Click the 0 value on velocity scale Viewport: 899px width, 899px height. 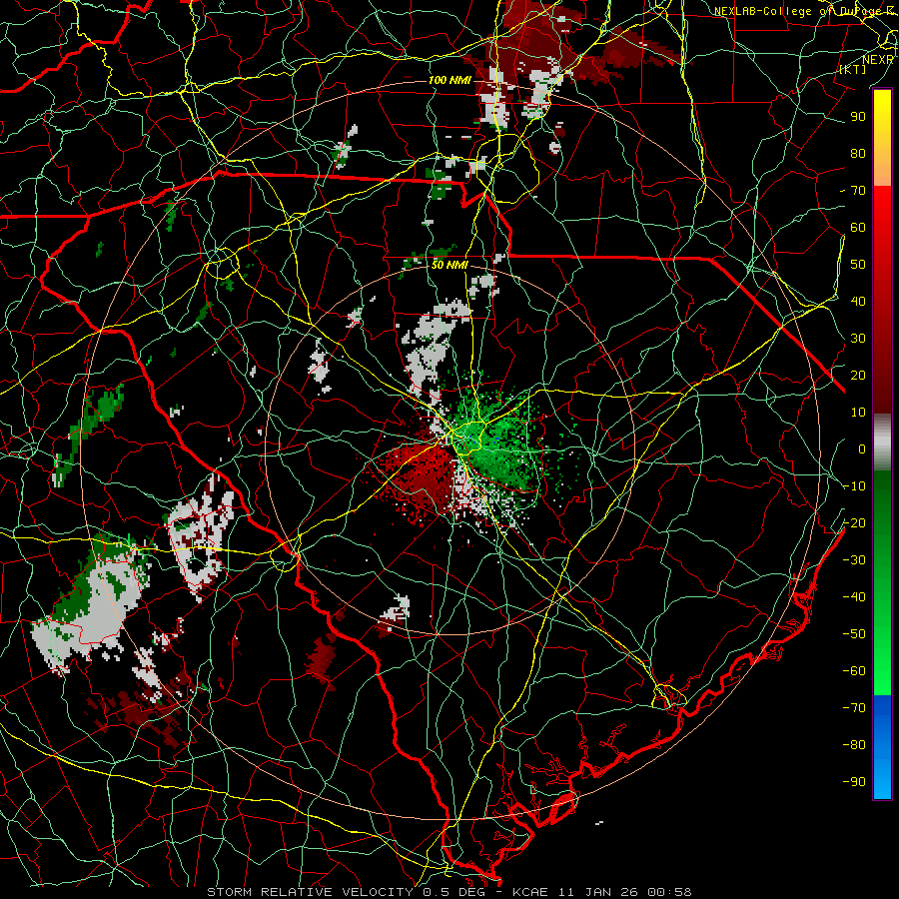pyautogui.click(x=862, y=449)
